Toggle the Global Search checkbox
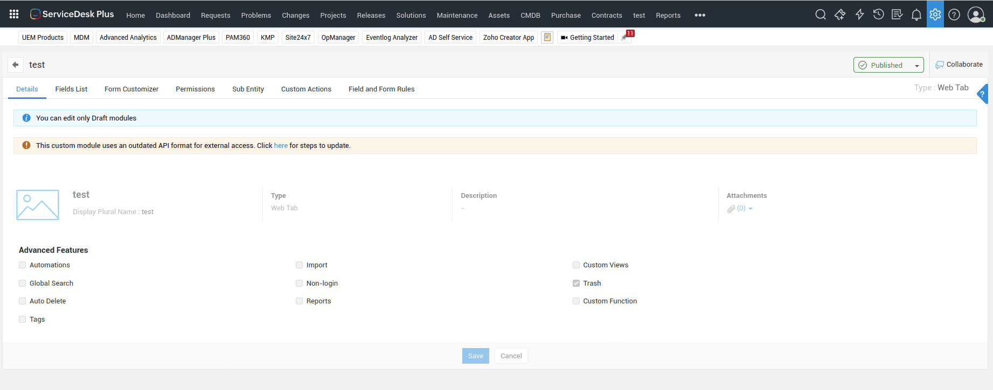This screenshot has height=390, width=993. 23,283
